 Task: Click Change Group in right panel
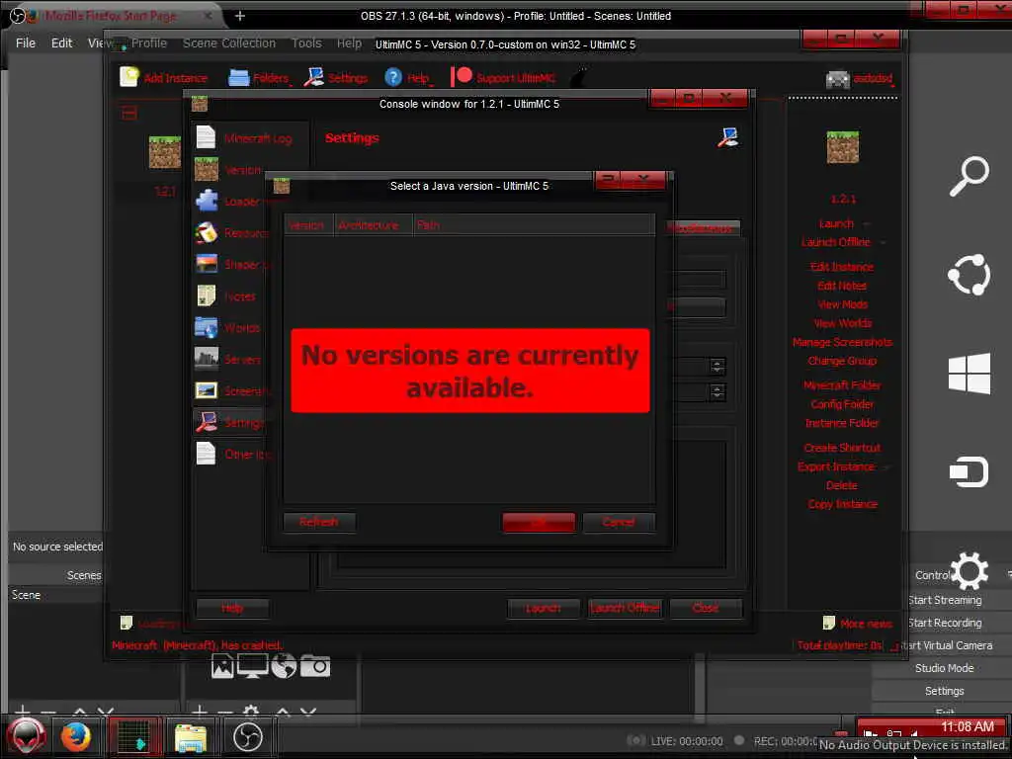[842, 361]
